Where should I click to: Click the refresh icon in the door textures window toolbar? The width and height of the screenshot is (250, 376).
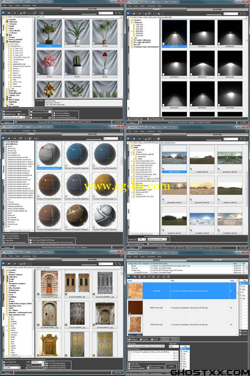tap(24, 264)
